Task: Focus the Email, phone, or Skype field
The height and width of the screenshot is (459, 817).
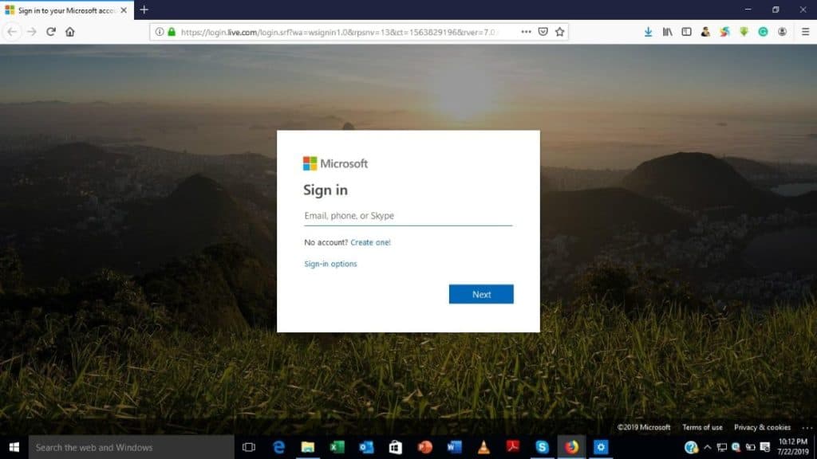Action: pos(408,216)
